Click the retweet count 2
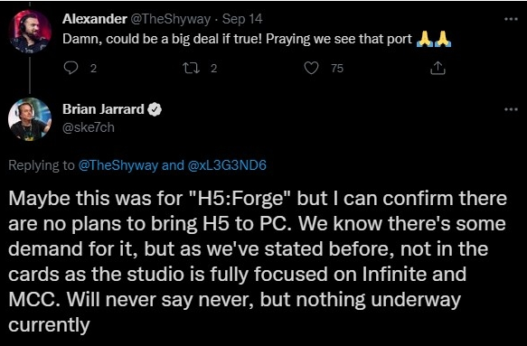527x346 pixels. [213, 69]
